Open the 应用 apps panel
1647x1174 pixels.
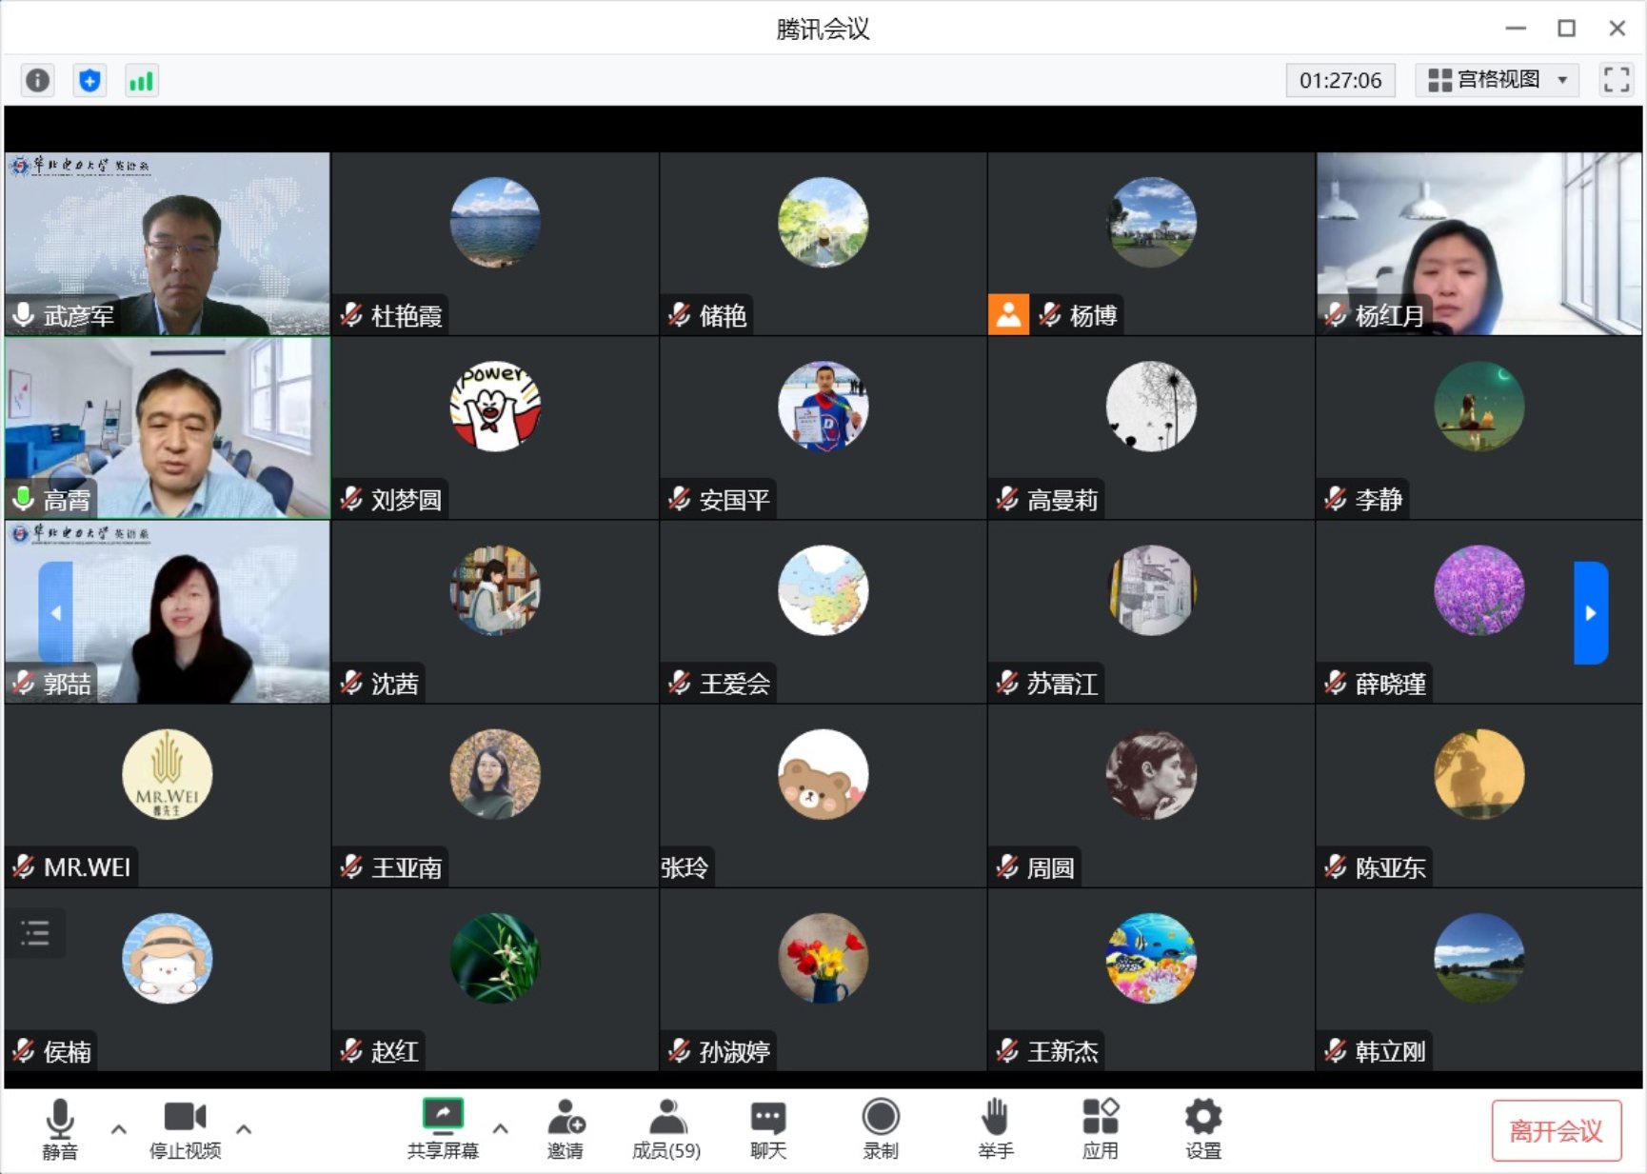[1101, 1128]
